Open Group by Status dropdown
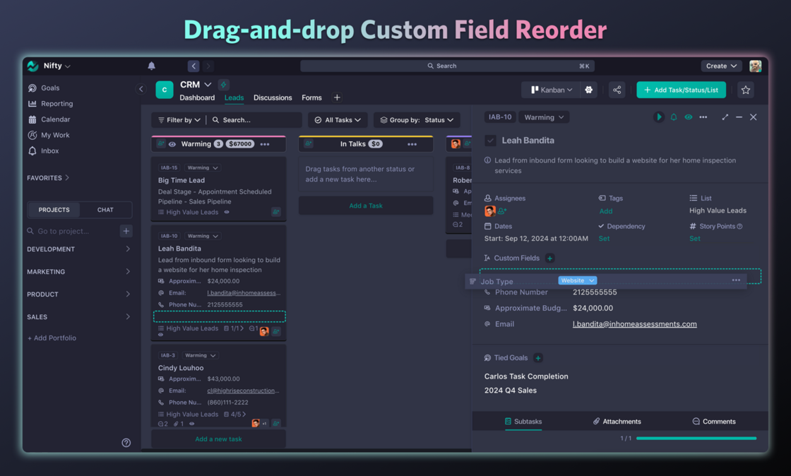This screenshot has height=476, width=791. tap(417, 120)
